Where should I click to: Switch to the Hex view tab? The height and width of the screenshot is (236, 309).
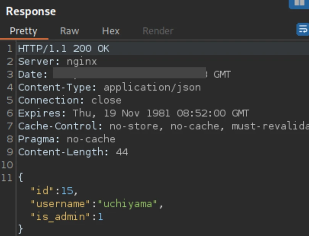pos(111,31)
